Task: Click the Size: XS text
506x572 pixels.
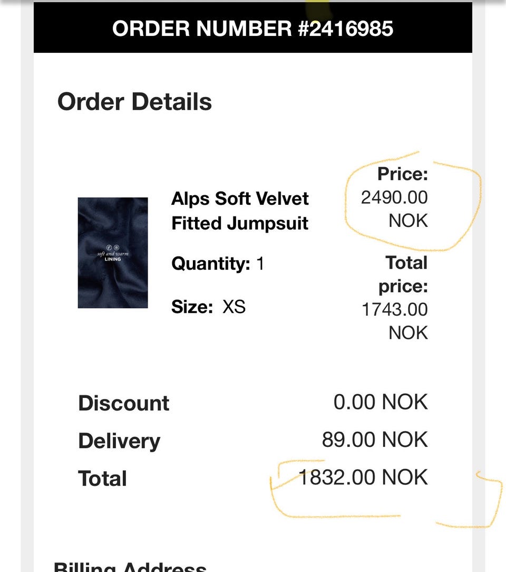Action: pos(208,307)
